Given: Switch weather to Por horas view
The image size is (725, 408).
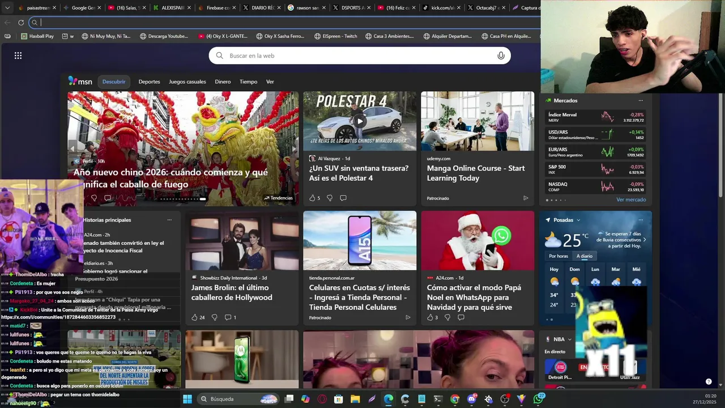Looking at the screenshot, I should tap(558, 256).
